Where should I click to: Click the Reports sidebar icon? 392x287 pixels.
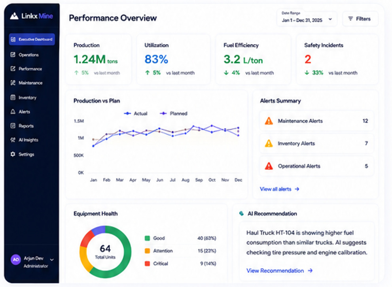13,126
